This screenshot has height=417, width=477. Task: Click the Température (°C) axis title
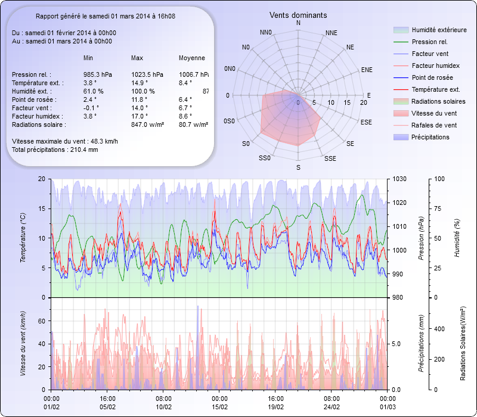point(23,238)
